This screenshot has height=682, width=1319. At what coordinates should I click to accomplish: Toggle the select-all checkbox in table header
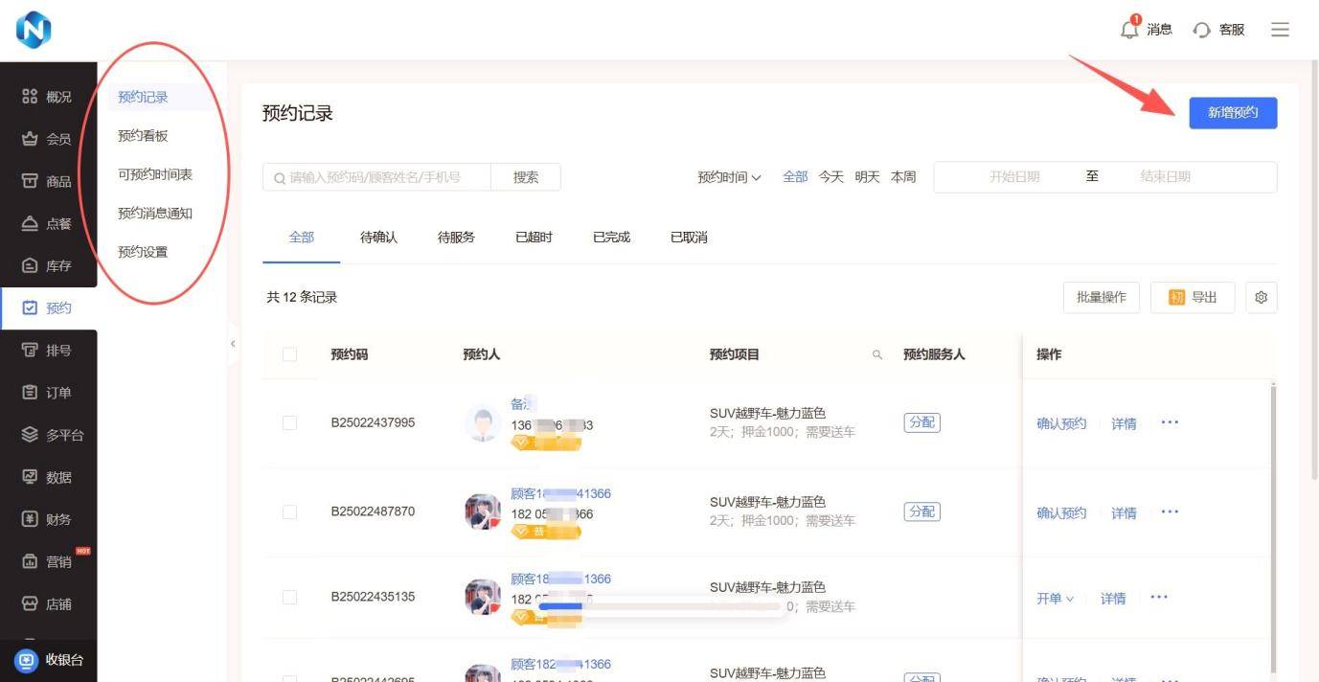click(x=289, y=355)
